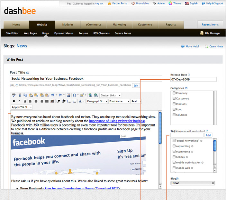Justify the paragraph text
Viewport: 226px width, 200px height.
[47, 101]
